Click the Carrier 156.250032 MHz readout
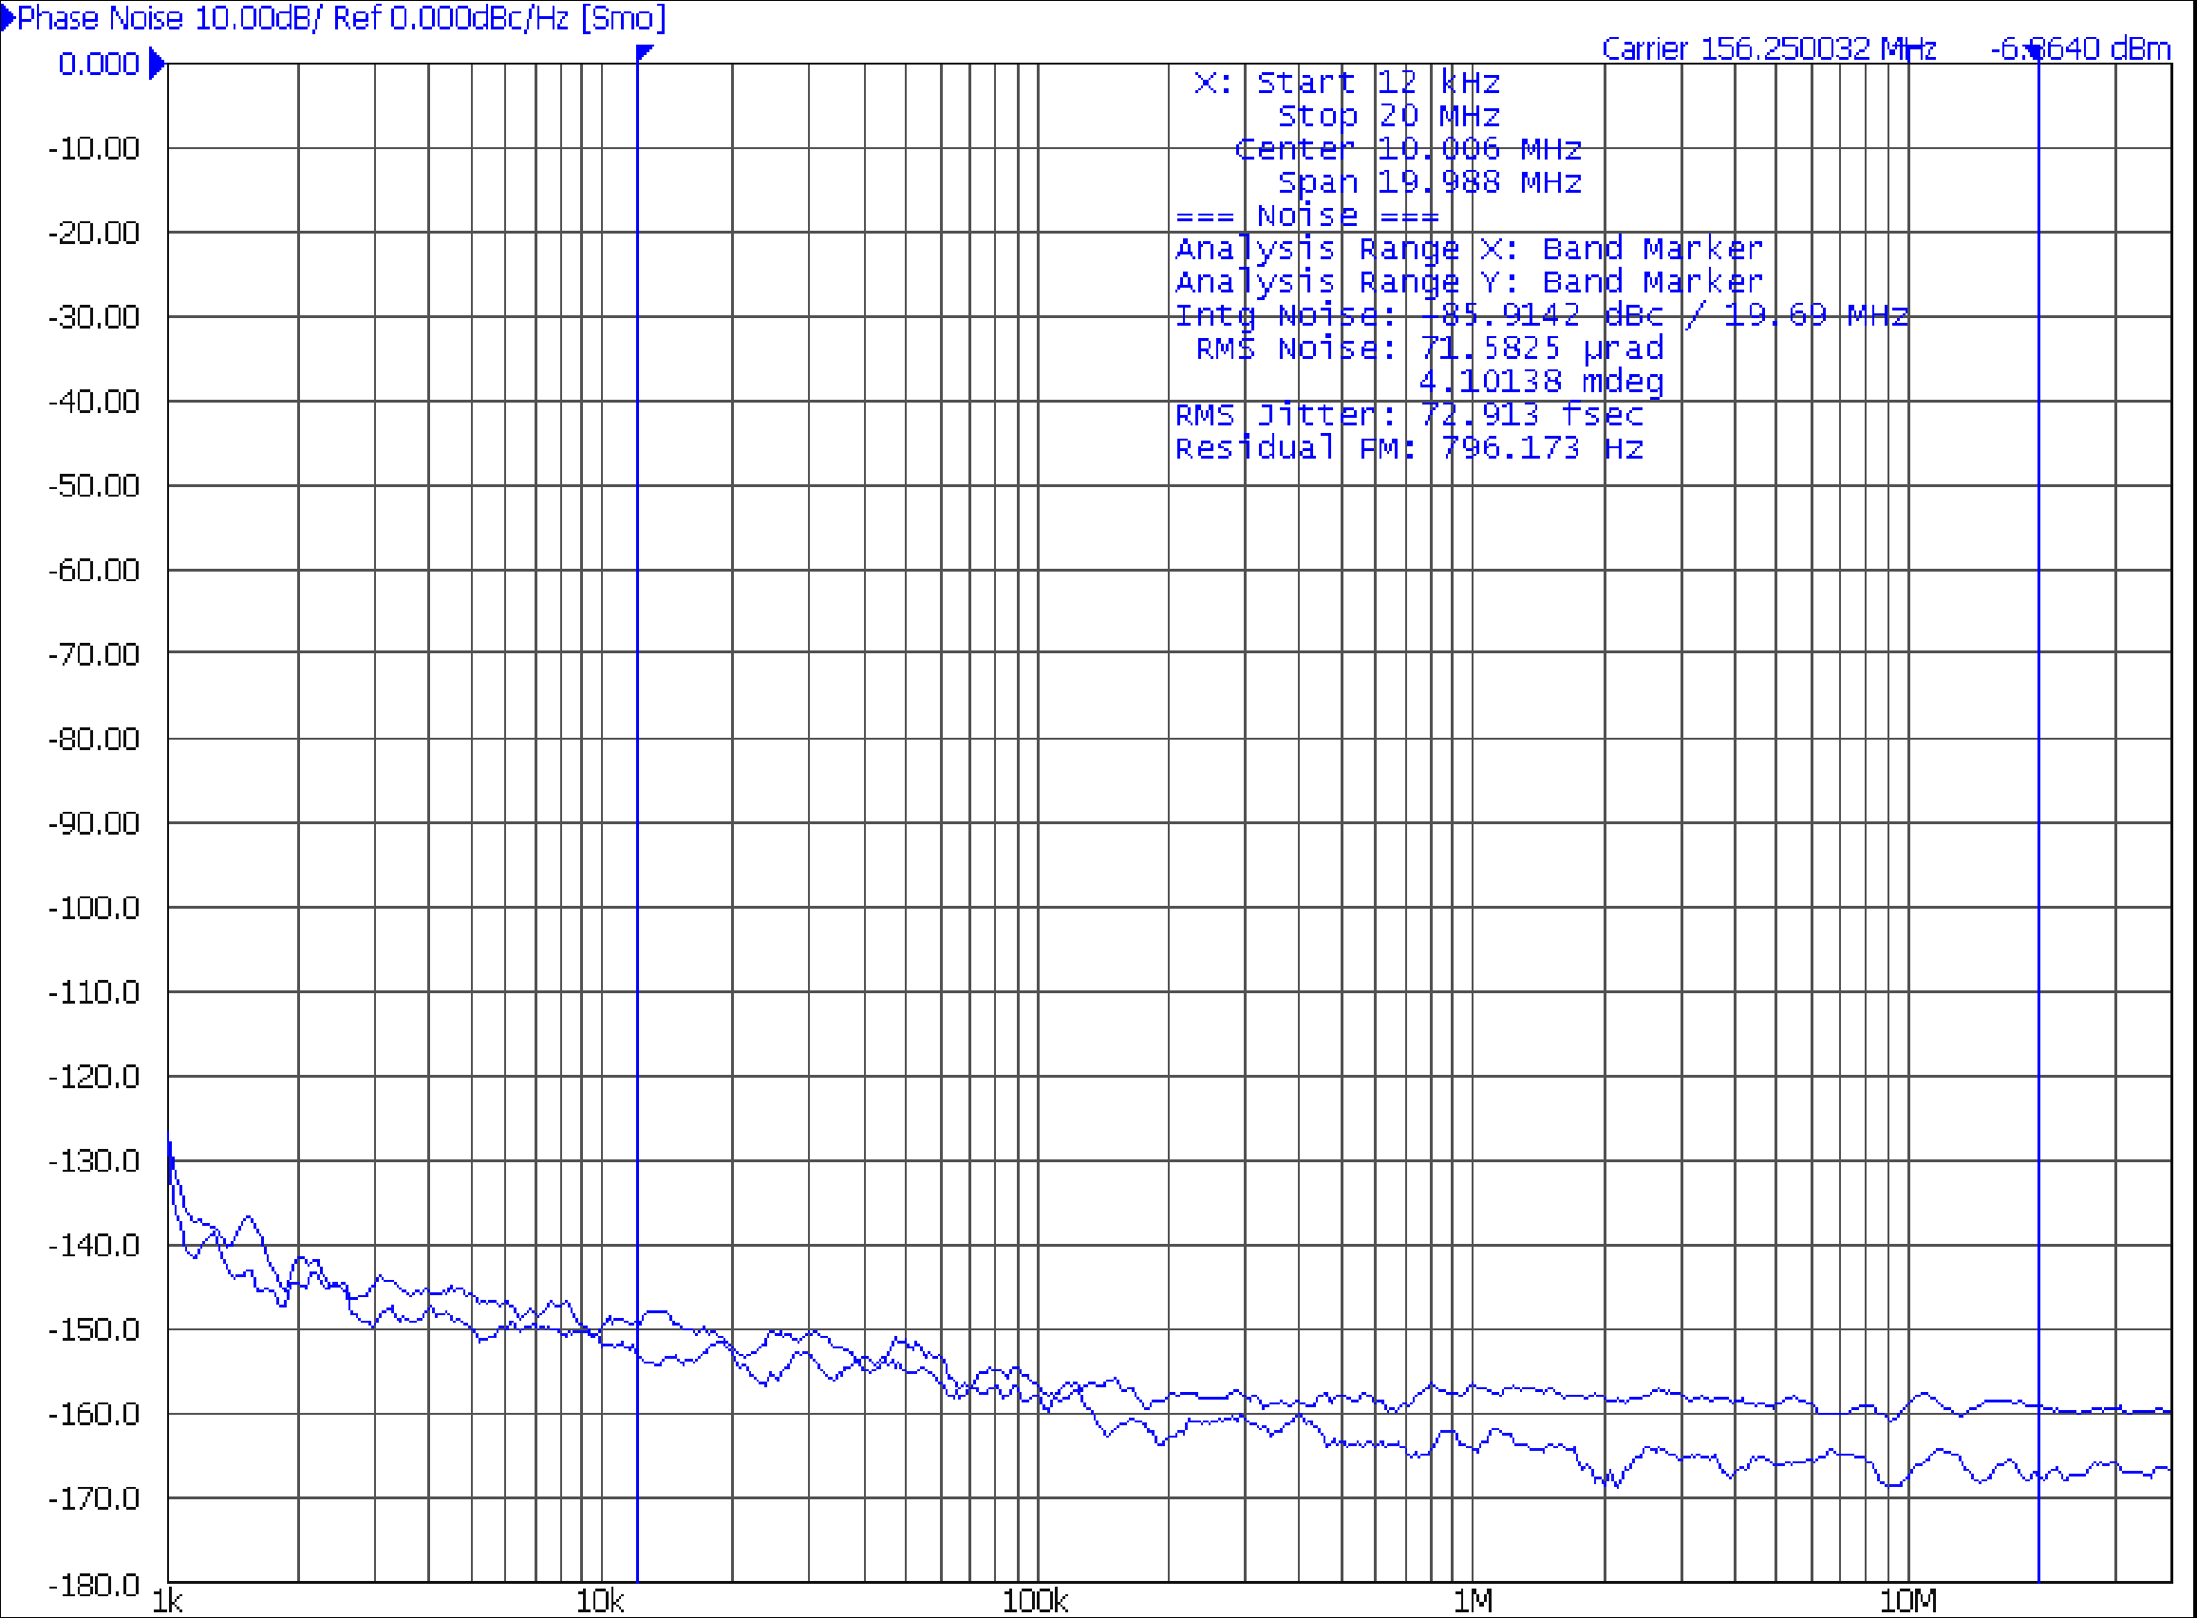 click(x=1768, y=48)
